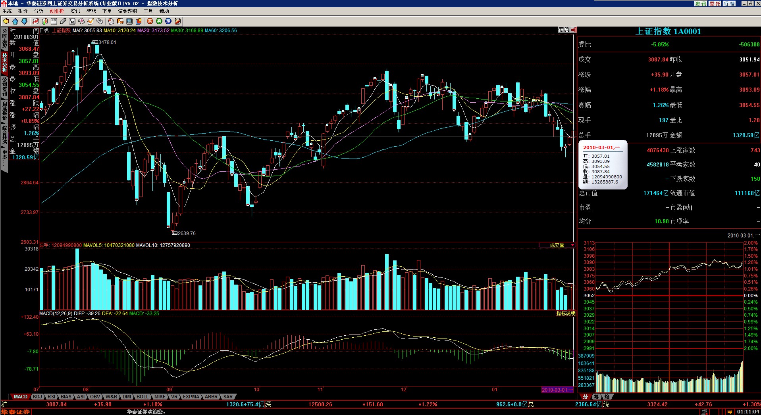Click the 信息 button above chart
Screen dimensions: 761x415
pyautogui.click(x=563, y=30)
